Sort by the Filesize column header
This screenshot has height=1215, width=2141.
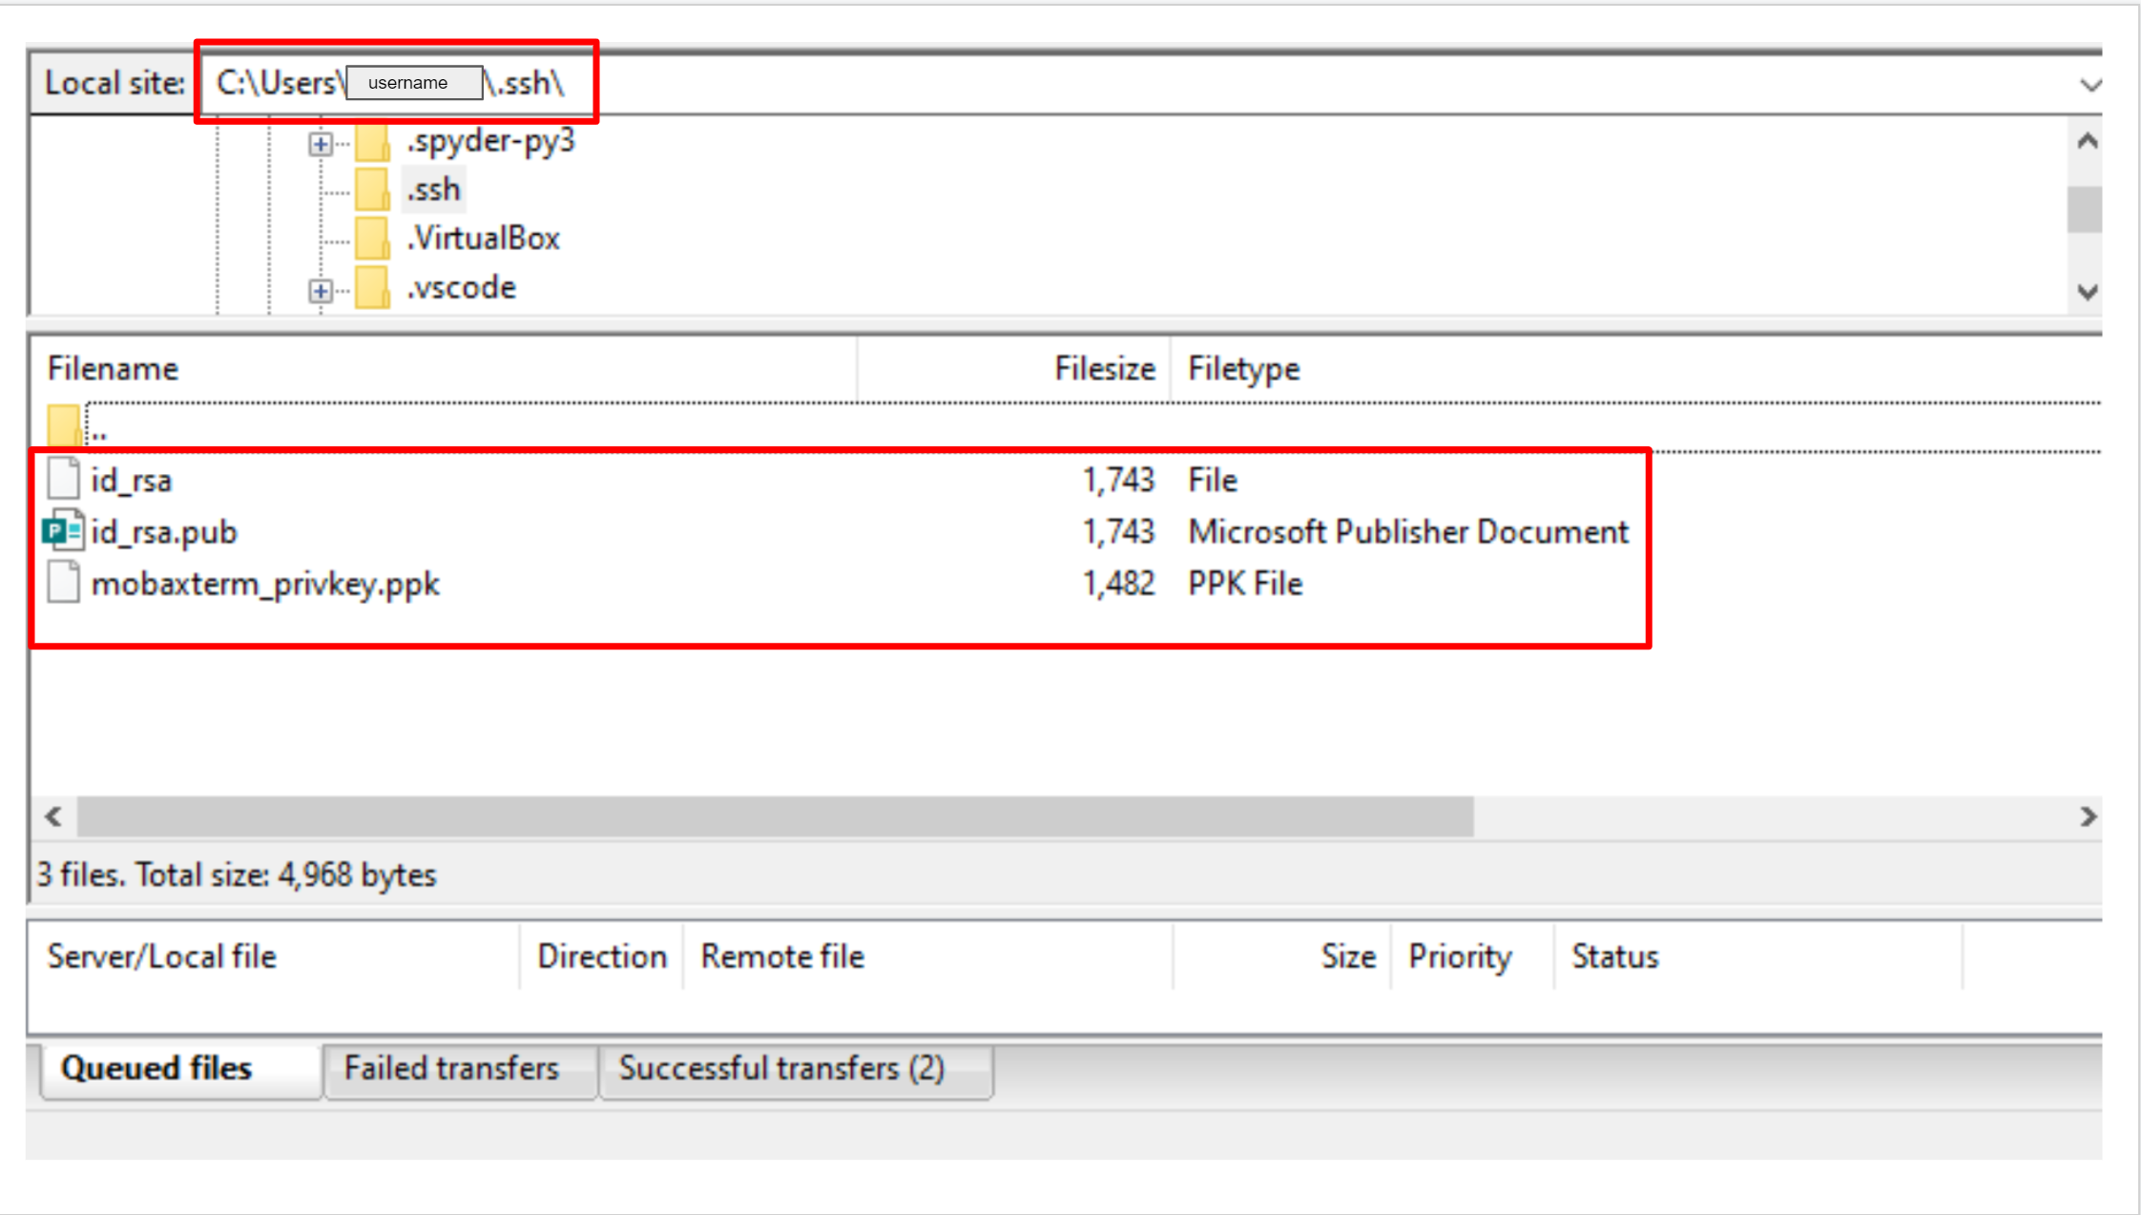pos(1104,369)
